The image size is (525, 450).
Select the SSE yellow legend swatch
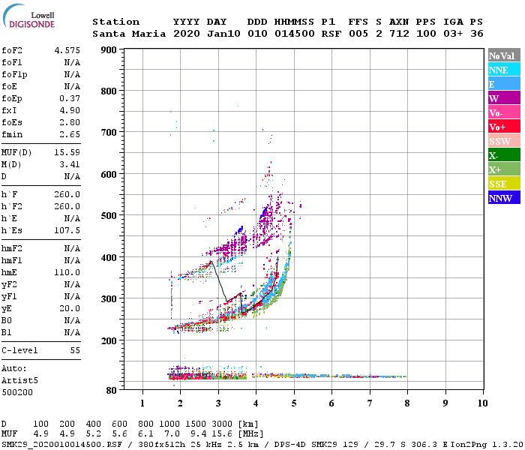[504, 184]
